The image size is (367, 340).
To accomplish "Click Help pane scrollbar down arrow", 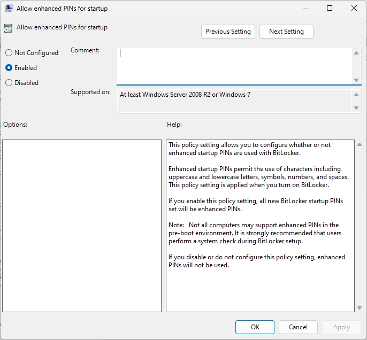I will click(x=358, y=307).
